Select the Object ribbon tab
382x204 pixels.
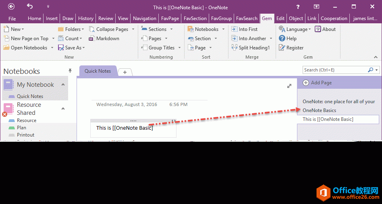click(x=296, y=18)
